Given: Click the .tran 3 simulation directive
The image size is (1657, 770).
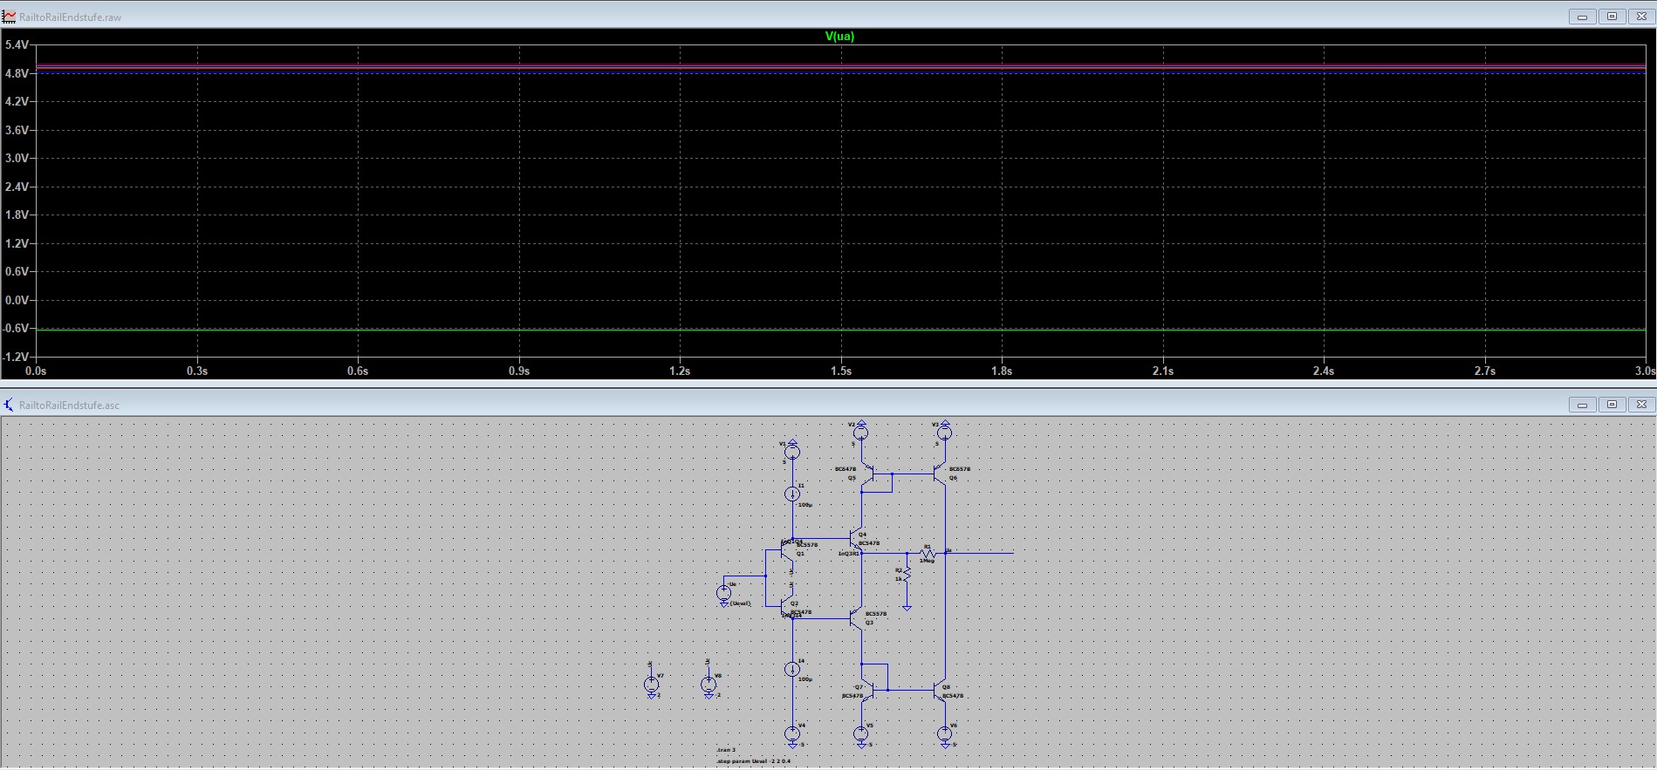Looking at the screenshot, I should point(726,750).
